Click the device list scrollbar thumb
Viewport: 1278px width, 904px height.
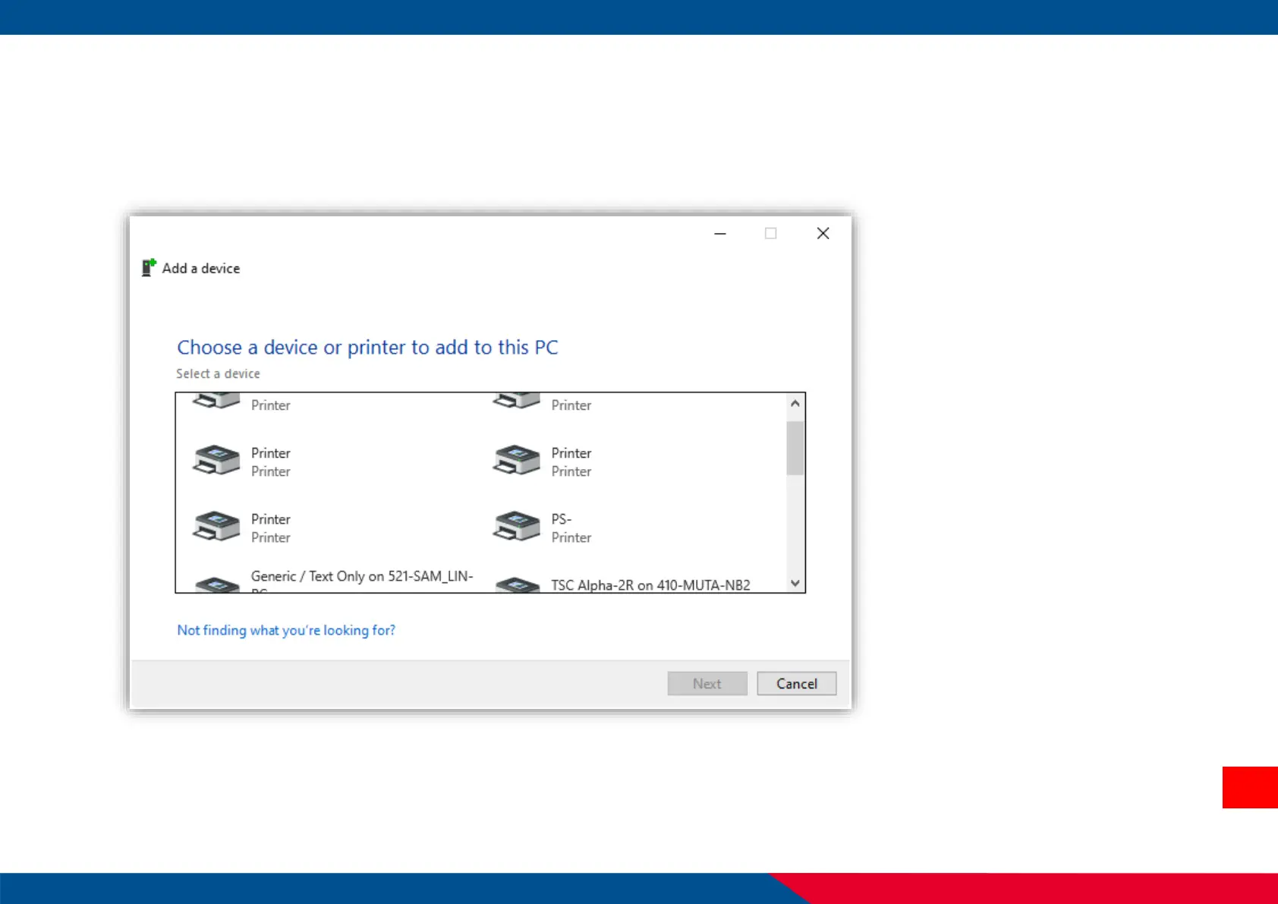(795, 448)
